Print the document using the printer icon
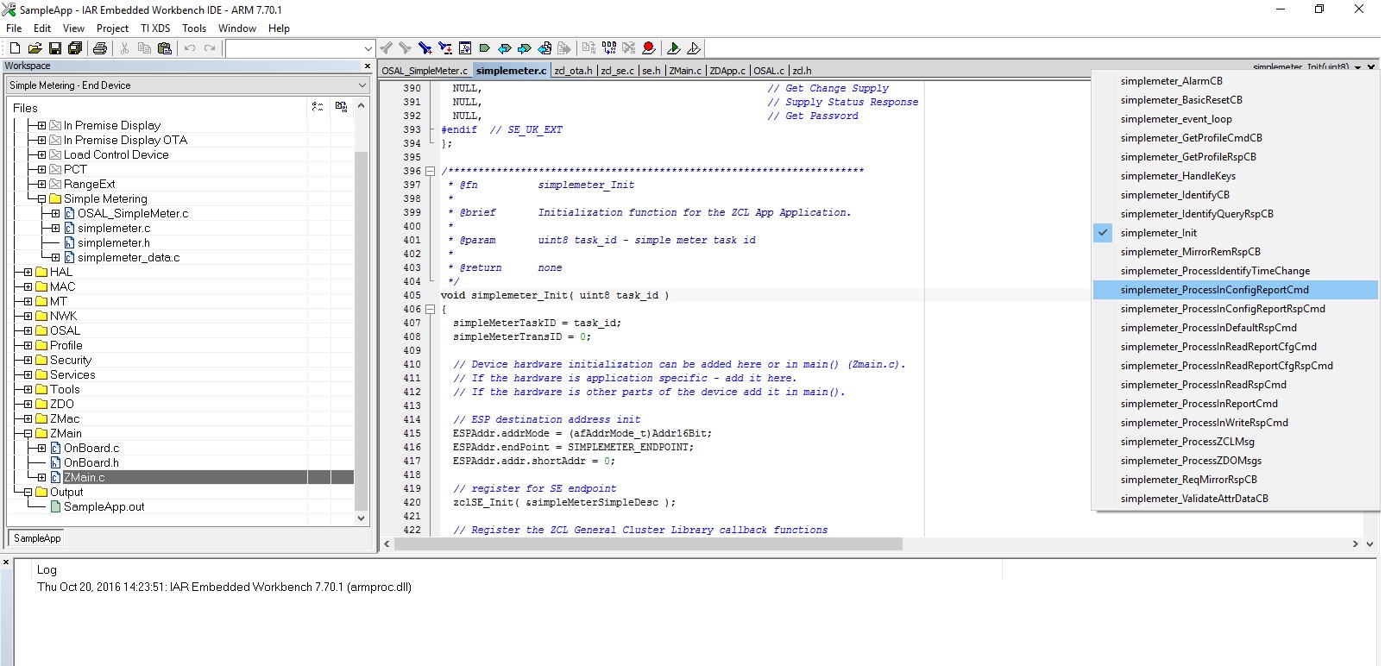The height and width of the screenshot is (666, 1391). click(99, 48)
